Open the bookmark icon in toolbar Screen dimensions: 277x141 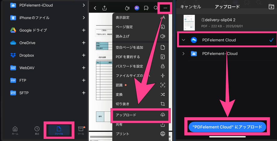point(146,8)
